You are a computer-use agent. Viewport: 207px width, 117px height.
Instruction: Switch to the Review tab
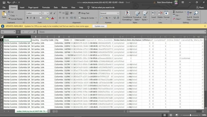pos(64,7)
